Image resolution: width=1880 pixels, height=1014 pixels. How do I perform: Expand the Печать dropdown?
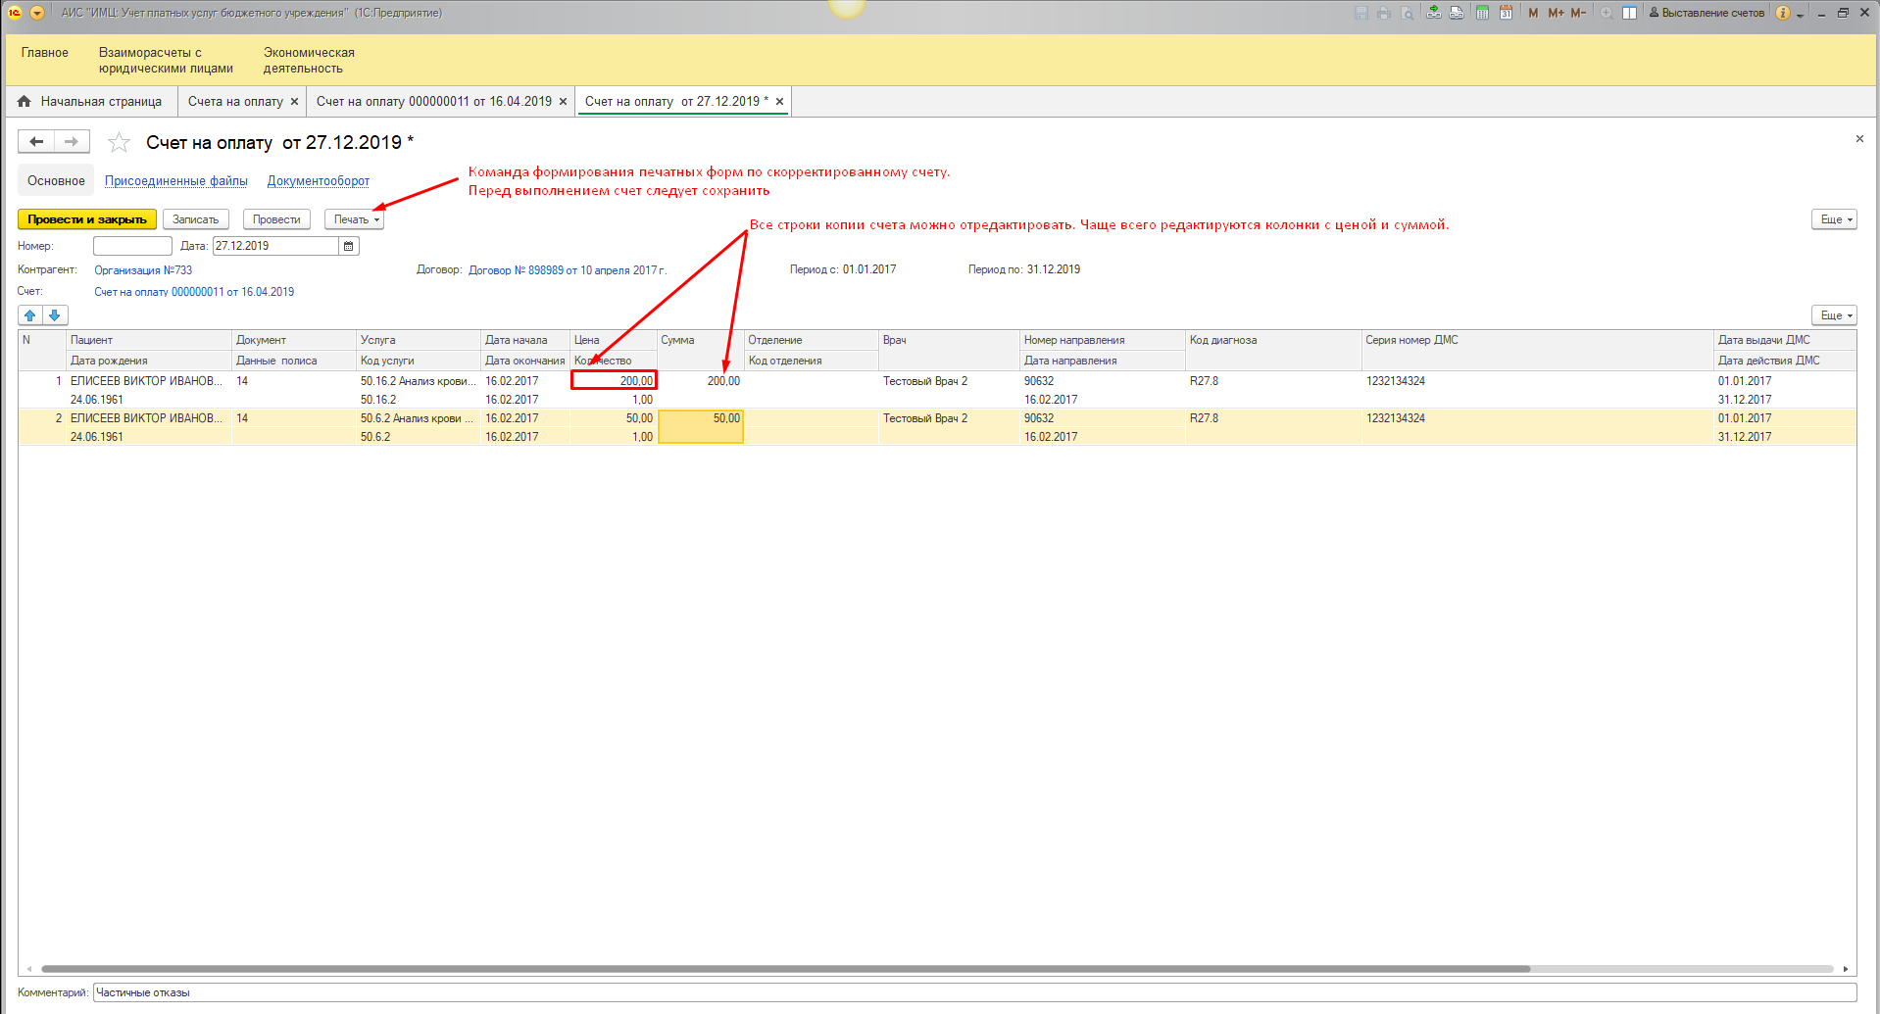[x=354, y=219]
